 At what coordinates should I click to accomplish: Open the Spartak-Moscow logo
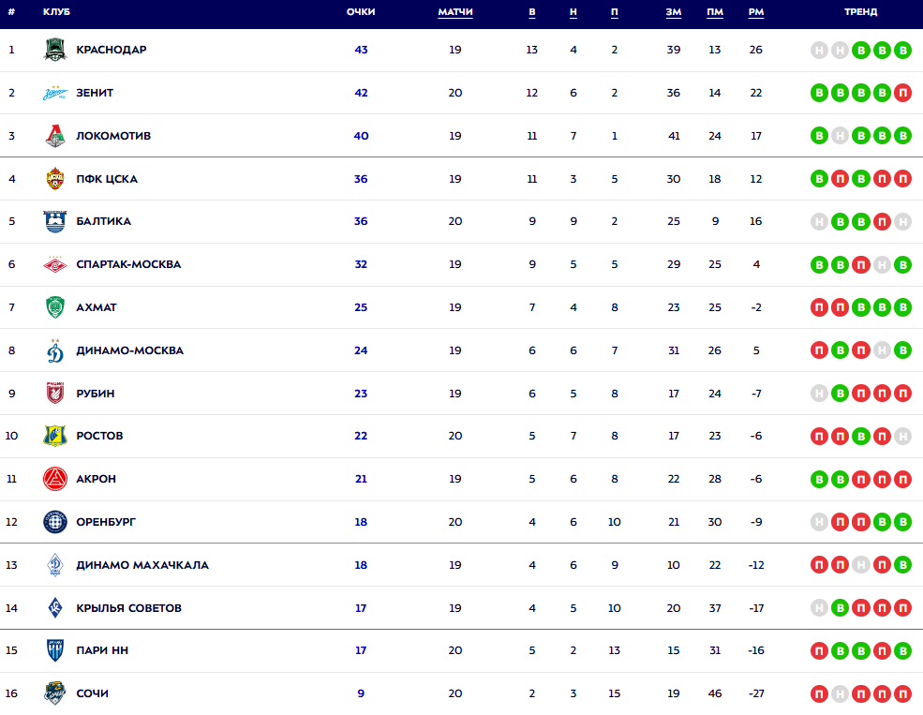click(x=55, y=264)
